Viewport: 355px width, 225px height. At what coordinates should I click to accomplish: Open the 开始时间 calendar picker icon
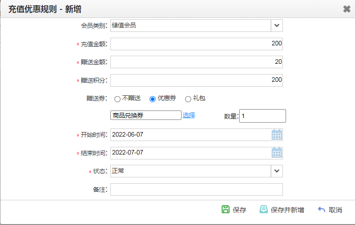tap(277, 135)
